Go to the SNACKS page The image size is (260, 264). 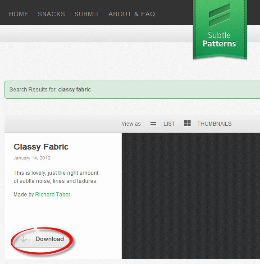(x=51, y=14)
